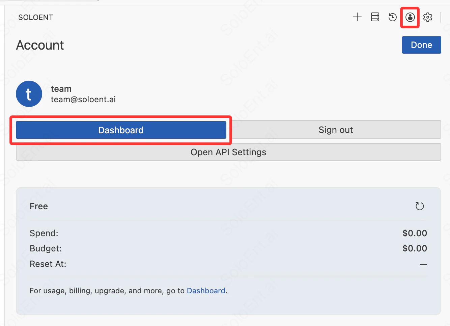Click the team avatar circle
The height and width of the screenshot is (326, 450).
(29, 94)
